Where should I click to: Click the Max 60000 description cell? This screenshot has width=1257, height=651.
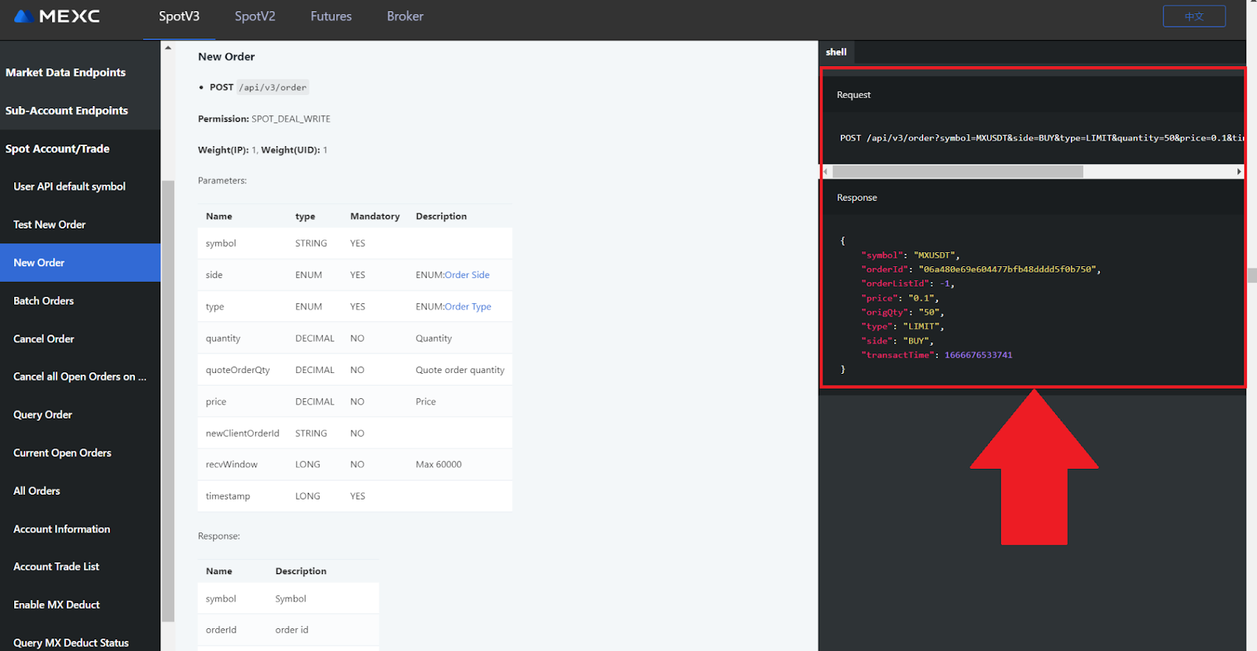(x=438, y=464)
